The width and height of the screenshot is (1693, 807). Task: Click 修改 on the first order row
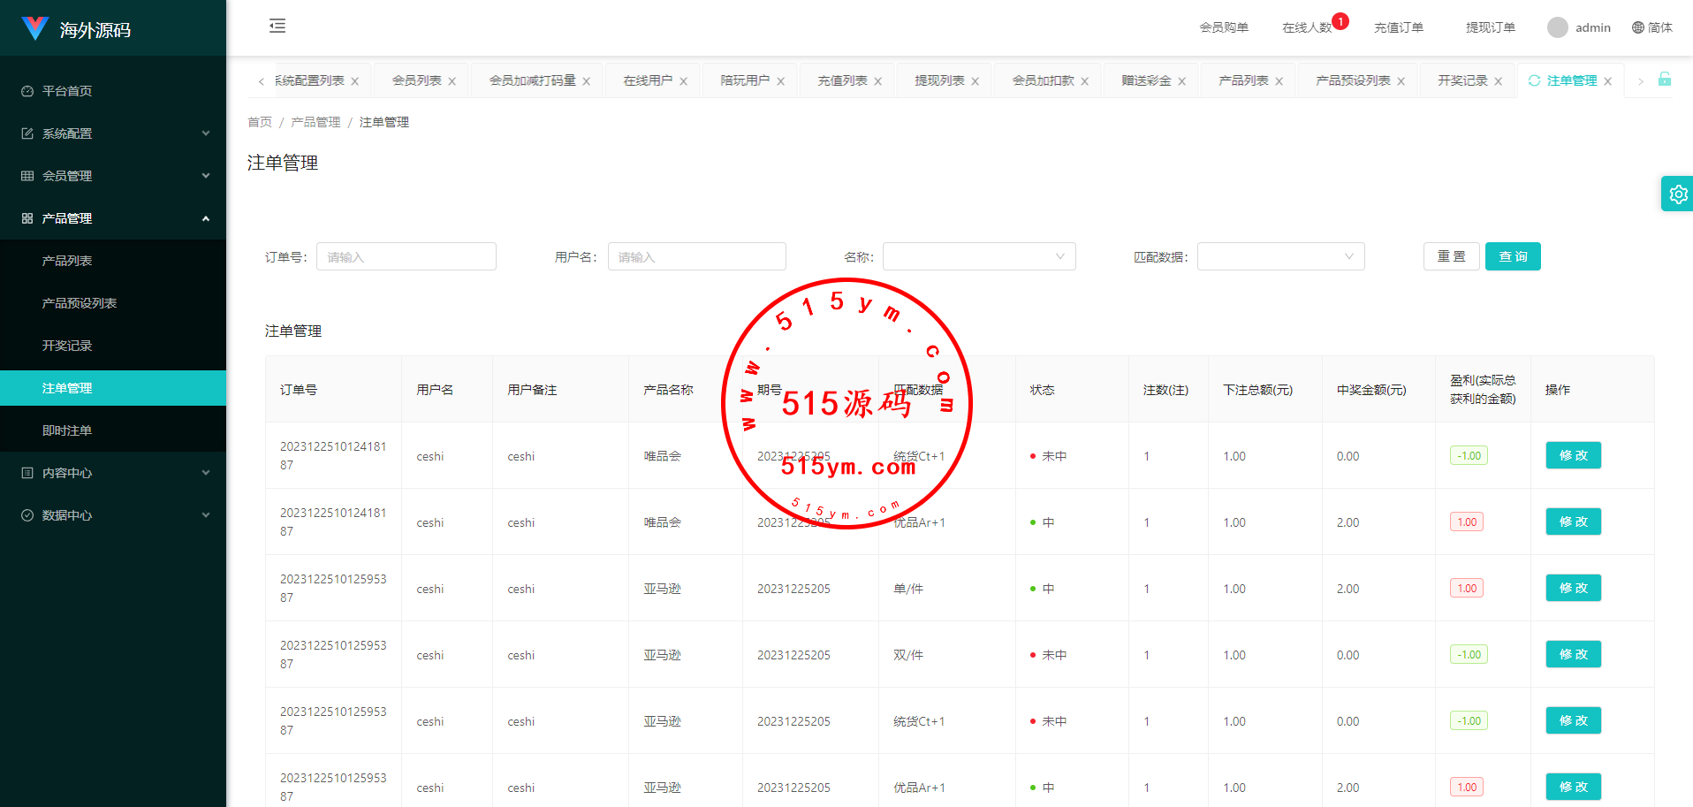pos(1573,455)
